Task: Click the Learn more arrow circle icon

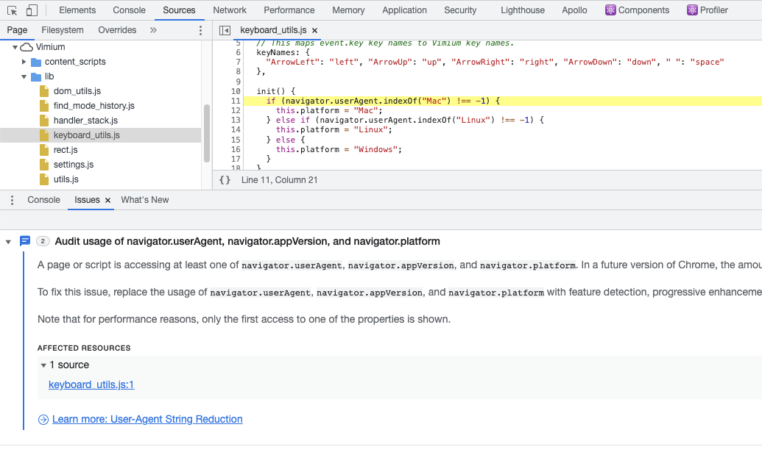Action: [x=43, y=420]
